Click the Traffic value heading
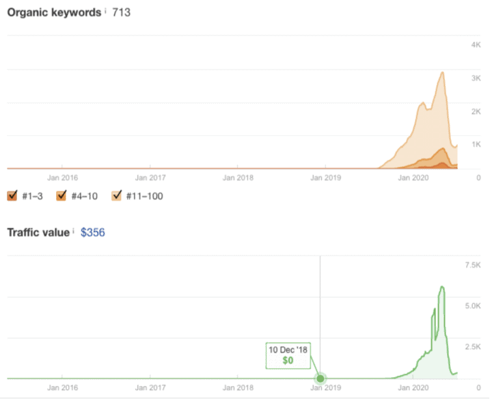Viewport: 490px width, 401px height. (x=38, y=232)
